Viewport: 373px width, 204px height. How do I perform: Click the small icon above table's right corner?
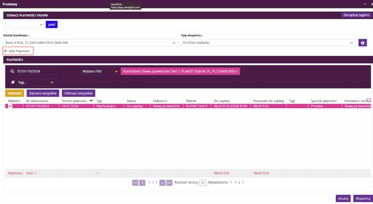pos(369,100)
